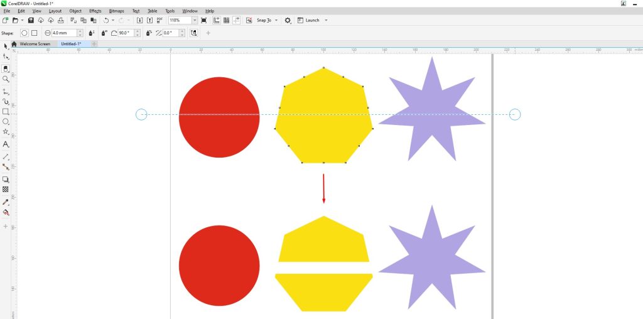Click the Print icon in toolbar
The height and width of the screenshot is (319, 643).
coord(60,21)
